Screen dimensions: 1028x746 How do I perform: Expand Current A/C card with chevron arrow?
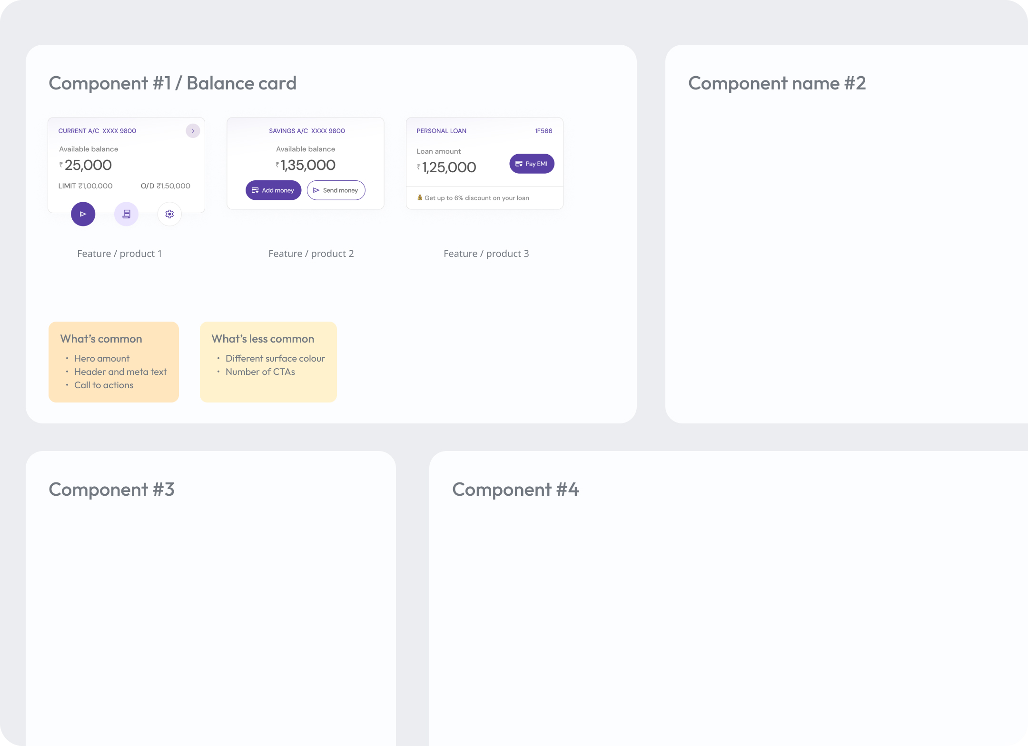tap(193, 131)
